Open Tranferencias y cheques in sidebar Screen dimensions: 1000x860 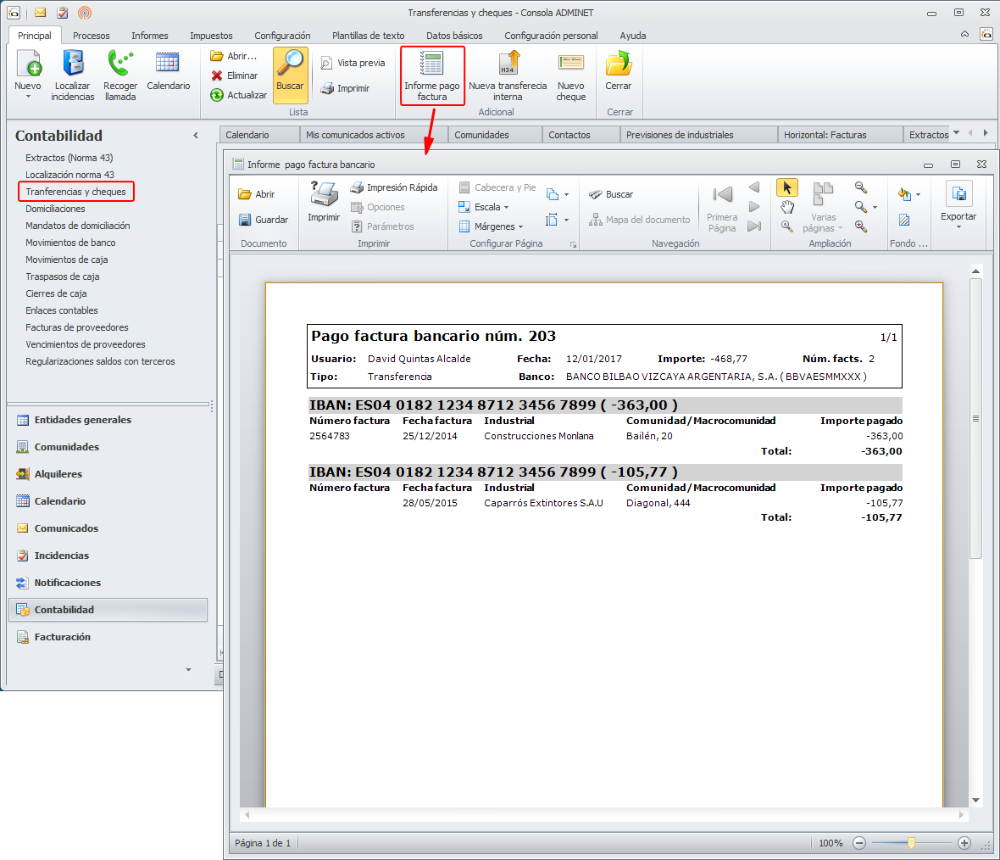[75, 192]
